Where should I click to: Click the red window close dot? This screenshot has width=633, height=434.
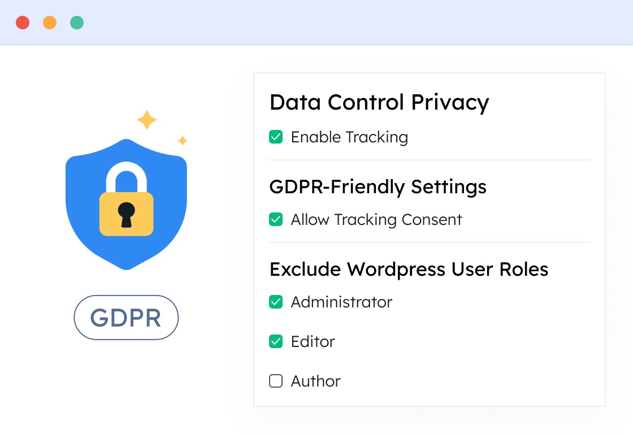tap(23, 23)
